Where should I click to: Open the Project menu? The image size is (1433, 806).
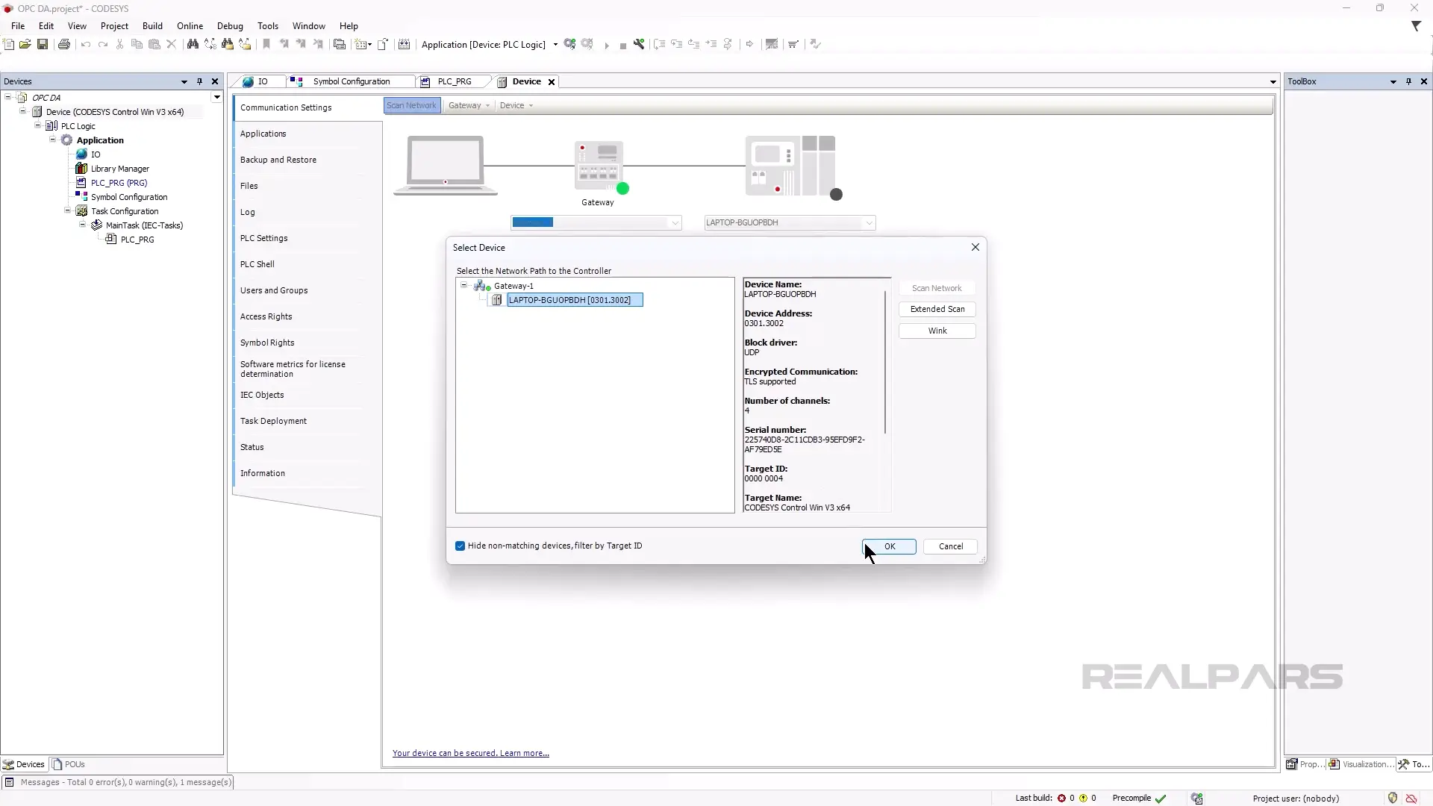[114, 25]
